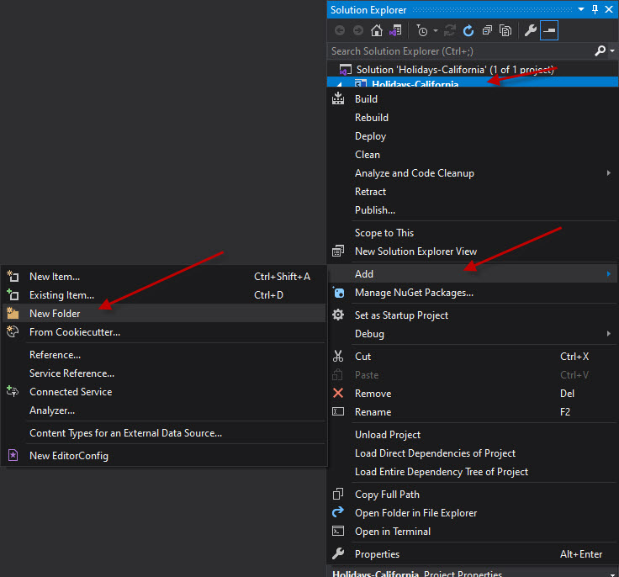The height and width of the screenshot is (577, 619).
Task: Open the Project Properties panel dropdown arrow
Action: (612, 574)
